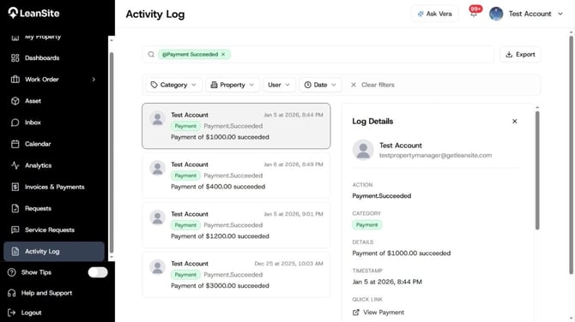Image resolution: width=575 pixels, height=322 pixels.
Task: Export the activity log
Action: pyautogui.click(x=520, y=55)
